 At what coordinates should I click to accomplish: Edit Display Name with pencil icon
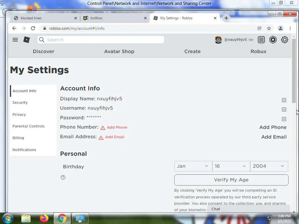click(284, 100)
